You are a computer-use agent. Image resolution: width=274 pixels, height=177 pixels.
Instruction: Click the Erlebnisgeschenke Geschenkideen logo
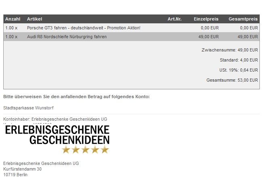[57, 135]
